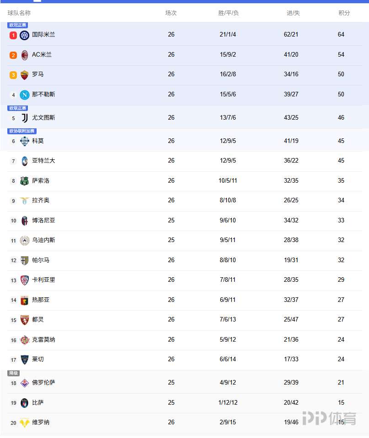Click the Inter Milan (国际米兰) club crest
Image resolution: width=369 pixels, height=438 pixels.
point(25,35)
